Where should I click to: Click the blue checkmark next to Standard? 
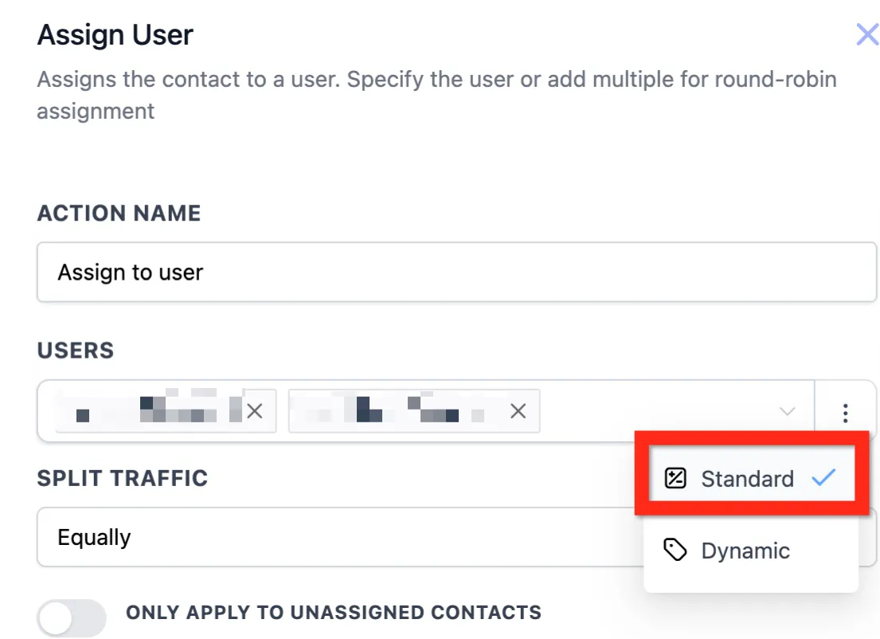(x=823, y=478)
